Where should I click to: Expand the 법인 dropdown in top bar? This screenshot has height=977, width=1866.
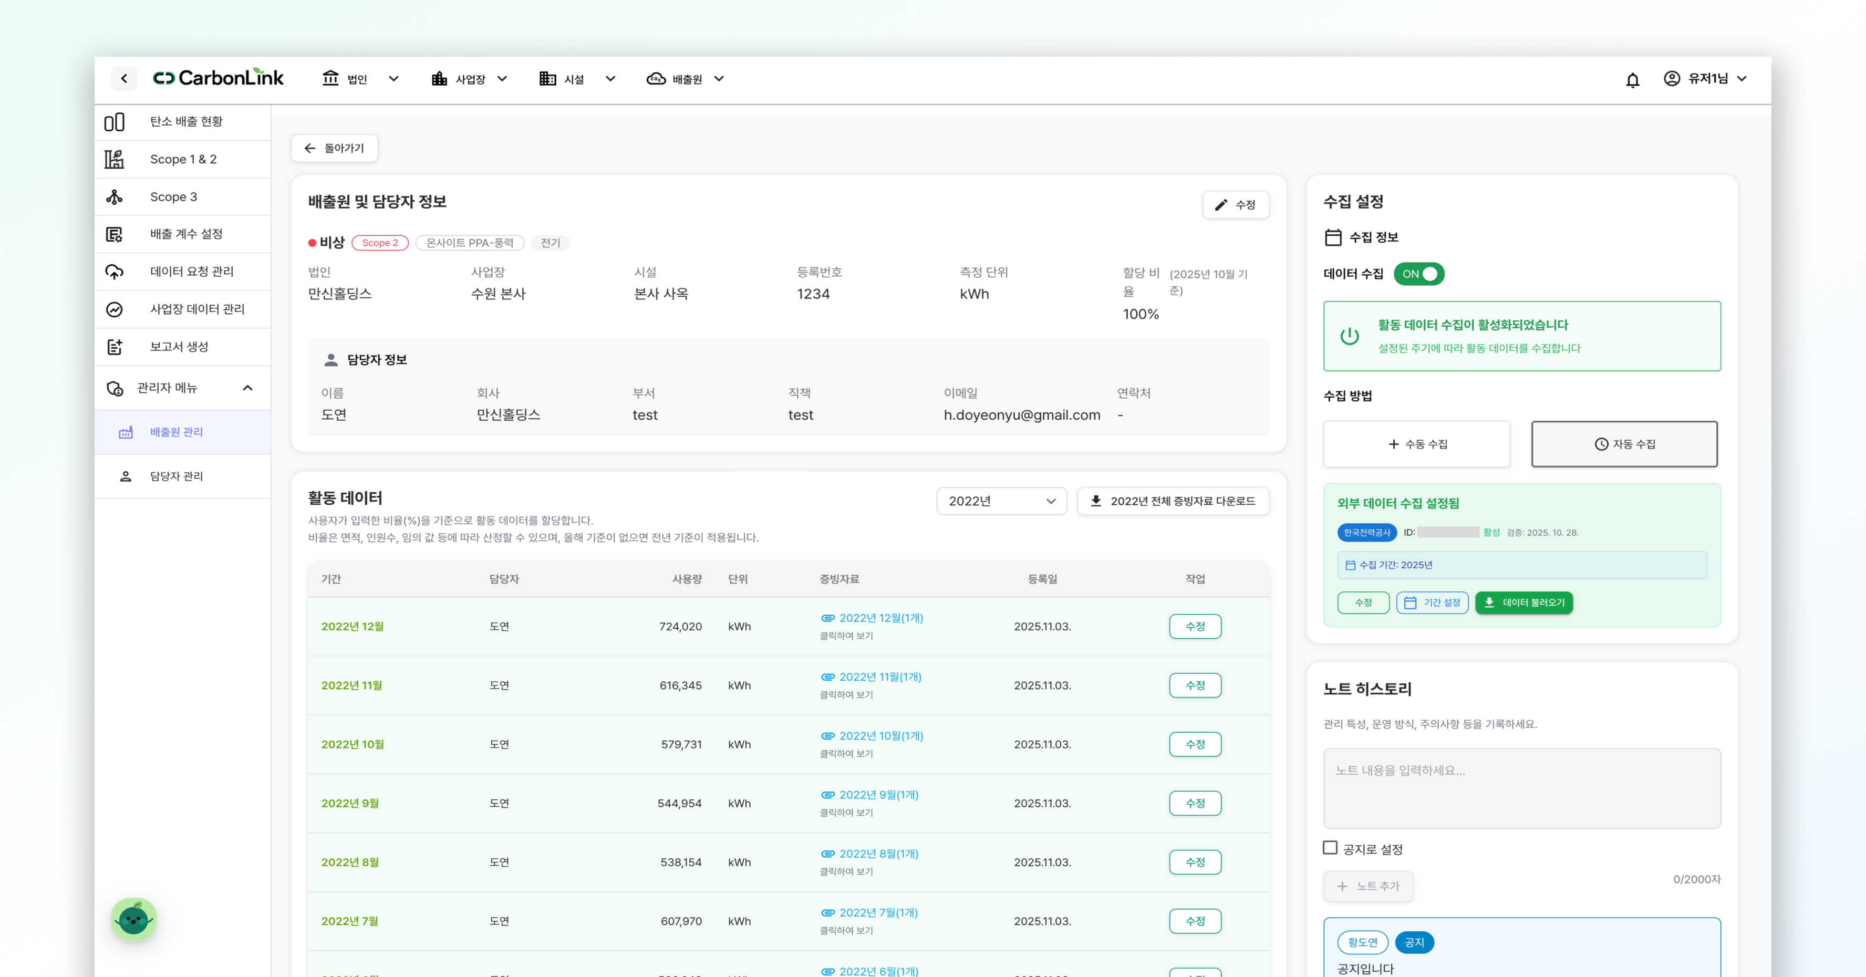pos(393,78)
